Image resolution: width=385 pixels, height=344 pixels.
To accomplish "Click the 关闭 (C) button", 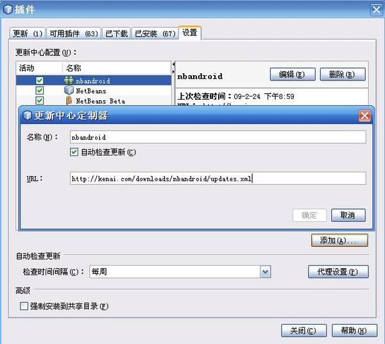I will (x=304, y=330).
